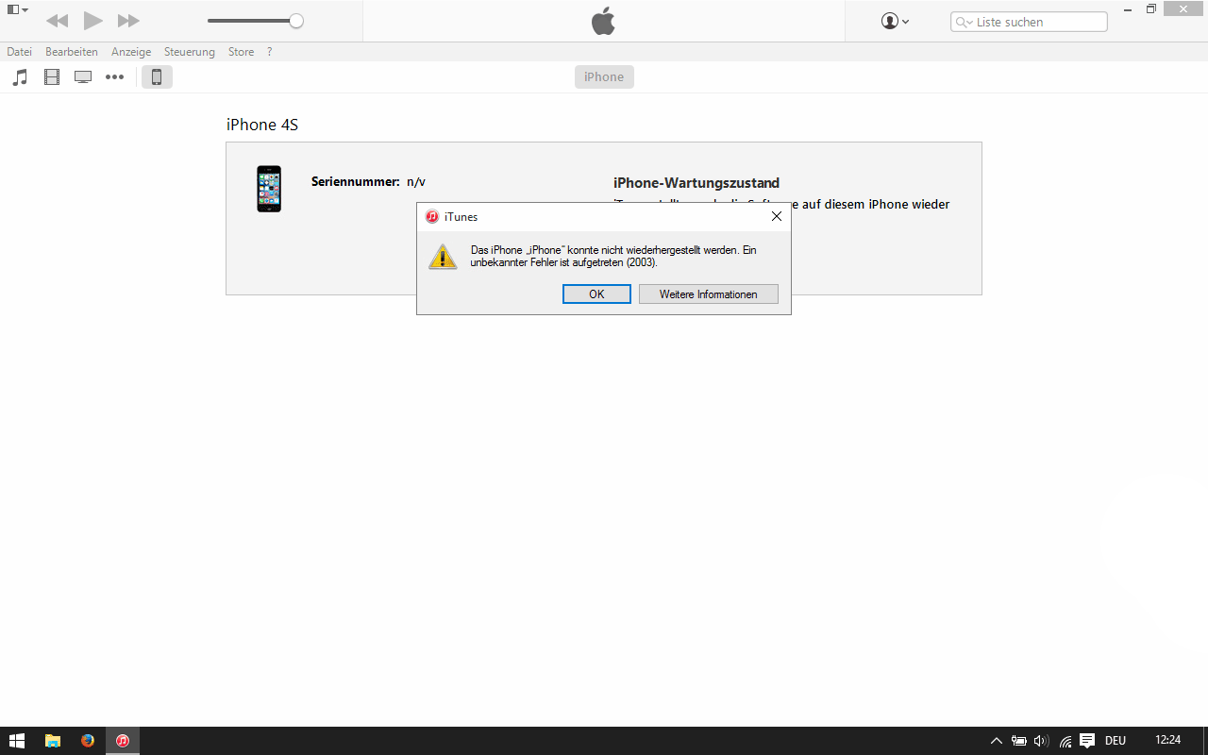This screenshot has height=755, width=1208.
Task: Click the iTunes logo in dialog title
Action: [432, 216]
